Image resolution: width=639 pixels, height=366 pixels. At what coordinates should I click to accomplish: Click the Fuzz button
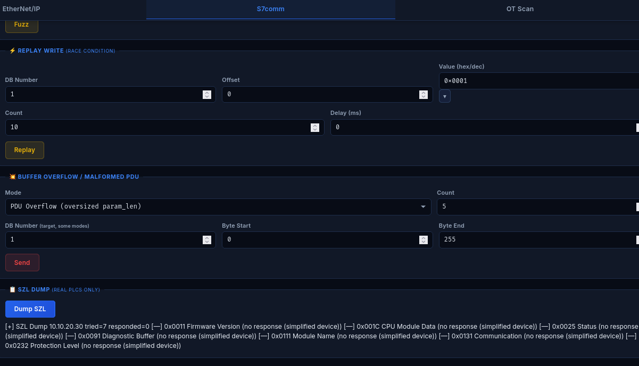(x=21, y=24)
